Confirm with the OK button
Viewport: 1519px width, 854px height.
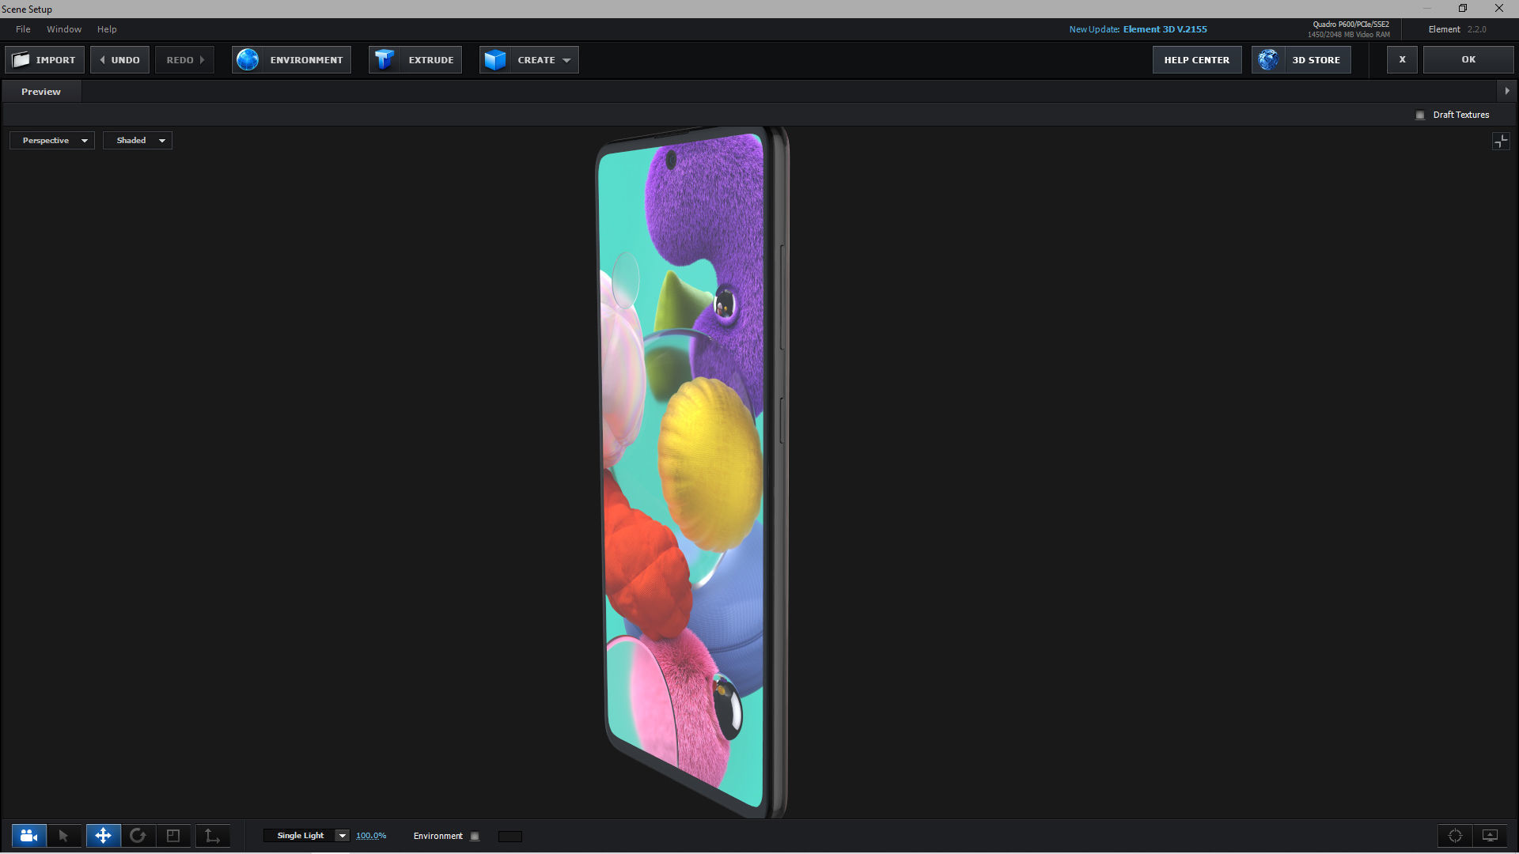[x=1468, y=59]
